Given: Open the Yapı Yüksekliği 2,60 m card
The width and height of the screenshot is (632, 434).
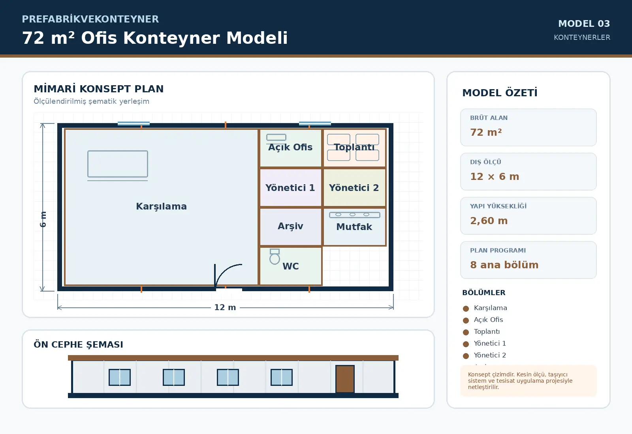Looking at the screenshot, I should tap(529, 216).
